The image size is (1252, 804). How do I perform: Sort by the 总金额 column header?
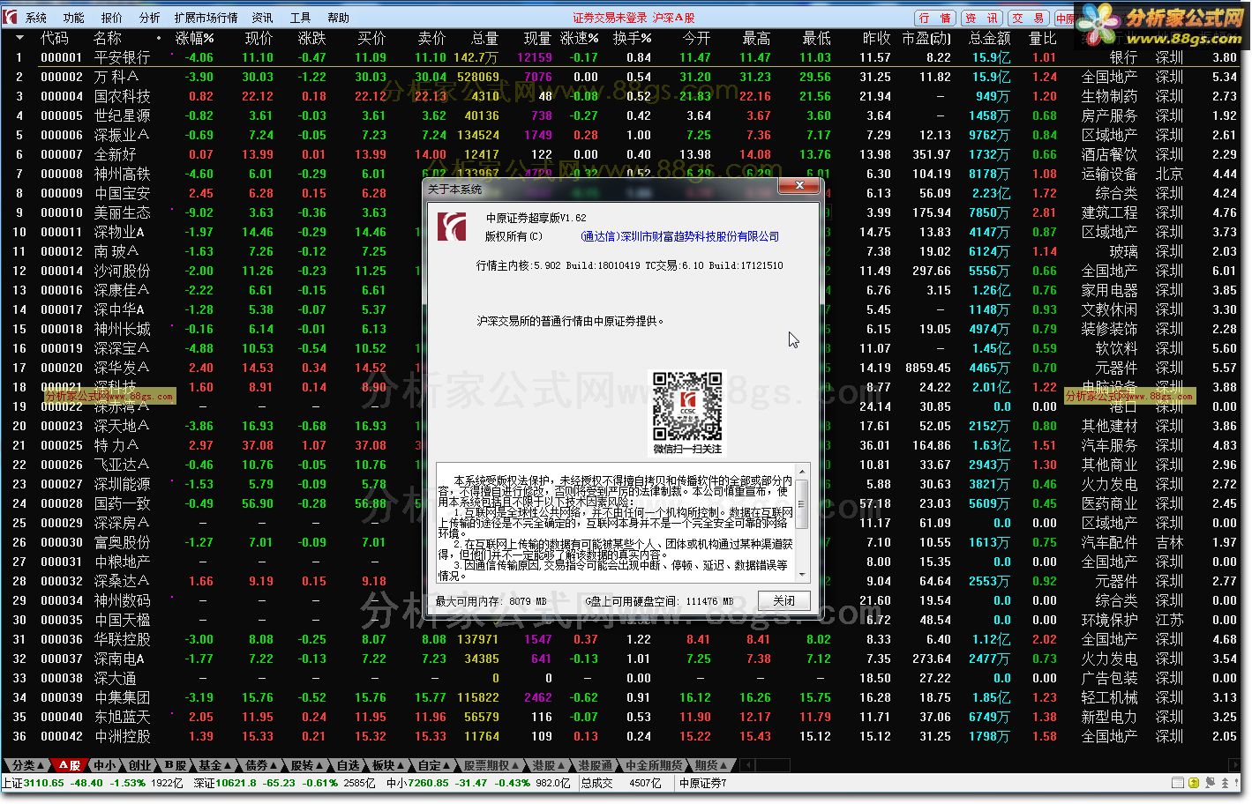point(989,38)
